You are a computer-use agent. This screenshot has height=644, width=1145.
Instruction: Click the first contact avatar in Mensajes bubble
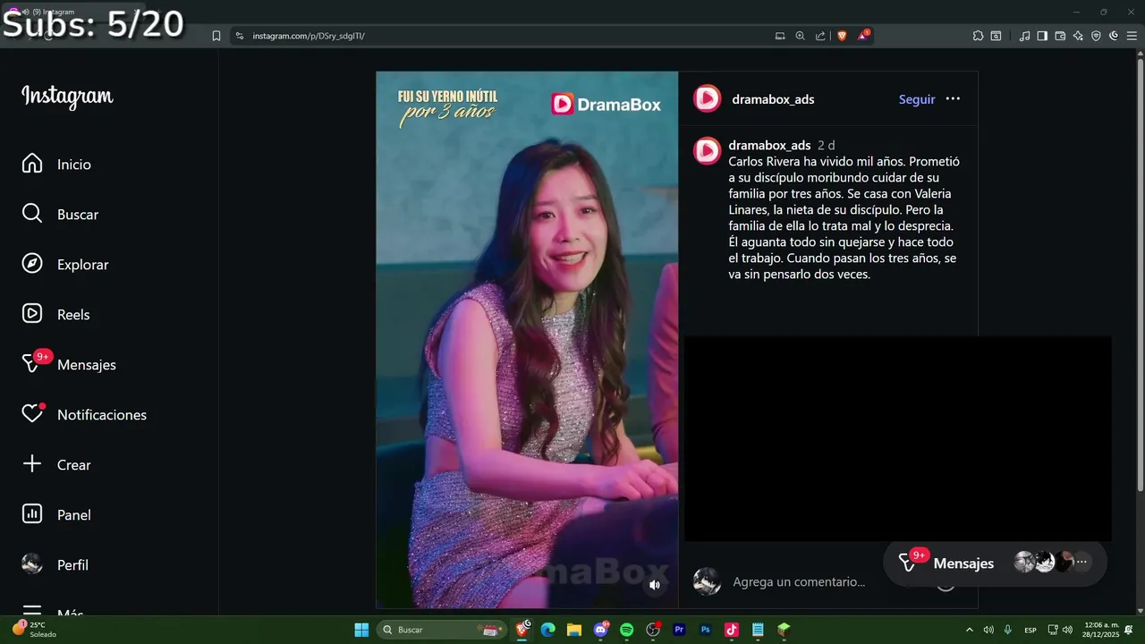coord(1024,562)
